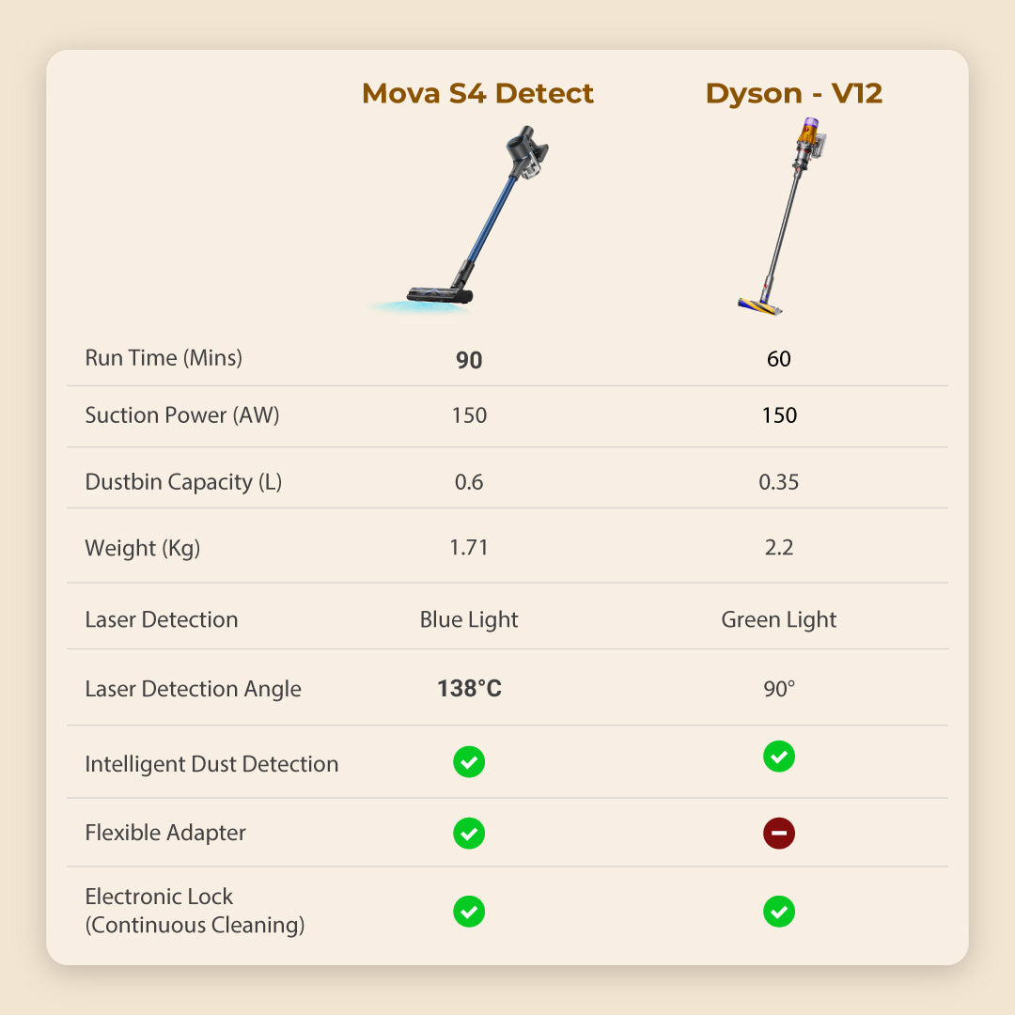Click the Suction Power (AW) label
This screenshot has height=1015, width=1015.
pyautogui.click(x=182, y=415)
